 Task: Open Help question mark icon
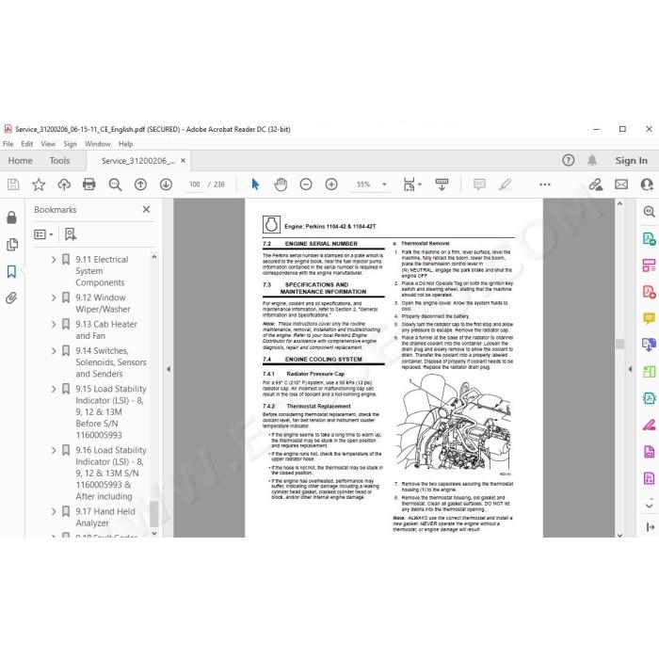click(x=569, y=160)
